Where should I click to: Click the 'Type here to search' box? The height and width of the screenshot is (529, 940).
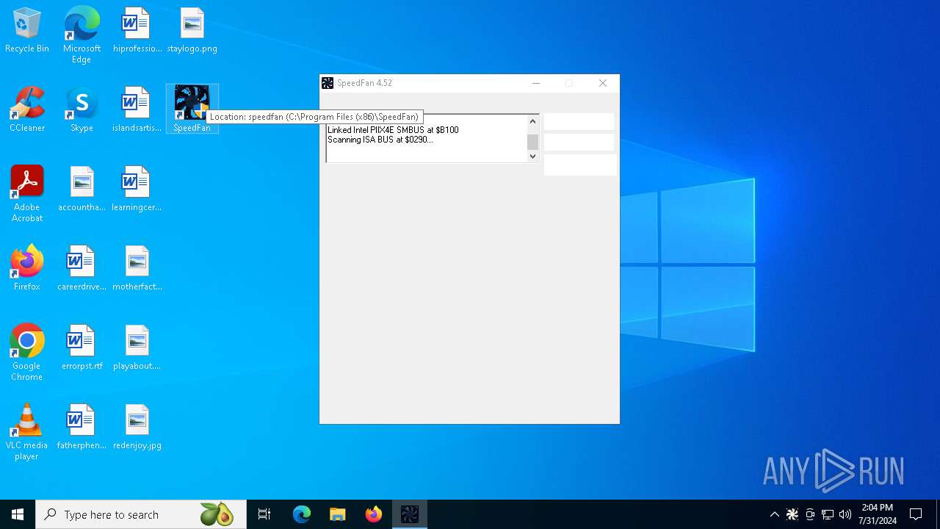click(141, 514)
